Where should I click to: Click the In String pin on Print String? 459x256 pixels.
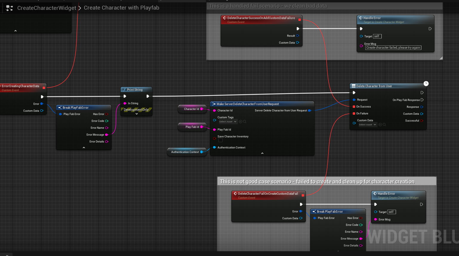coord(125,103)
